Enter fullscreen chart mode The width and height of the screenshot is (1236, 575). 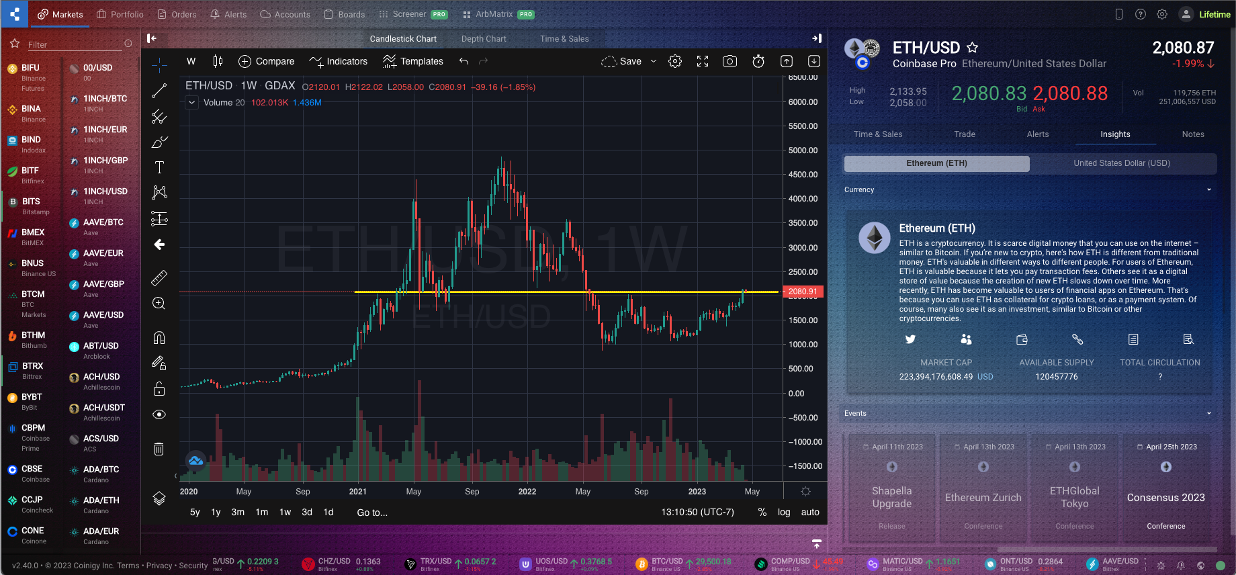[703, 61]
